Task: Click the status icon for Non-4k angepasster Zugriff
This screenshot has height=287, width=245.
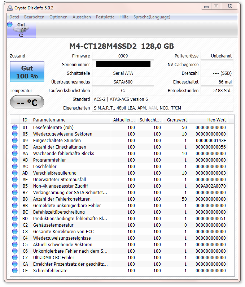Action: coord(15,186)
